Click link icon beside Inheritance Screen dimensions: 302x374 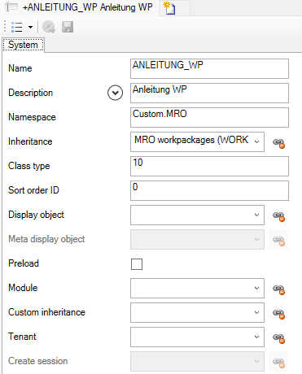pos(278,143)
